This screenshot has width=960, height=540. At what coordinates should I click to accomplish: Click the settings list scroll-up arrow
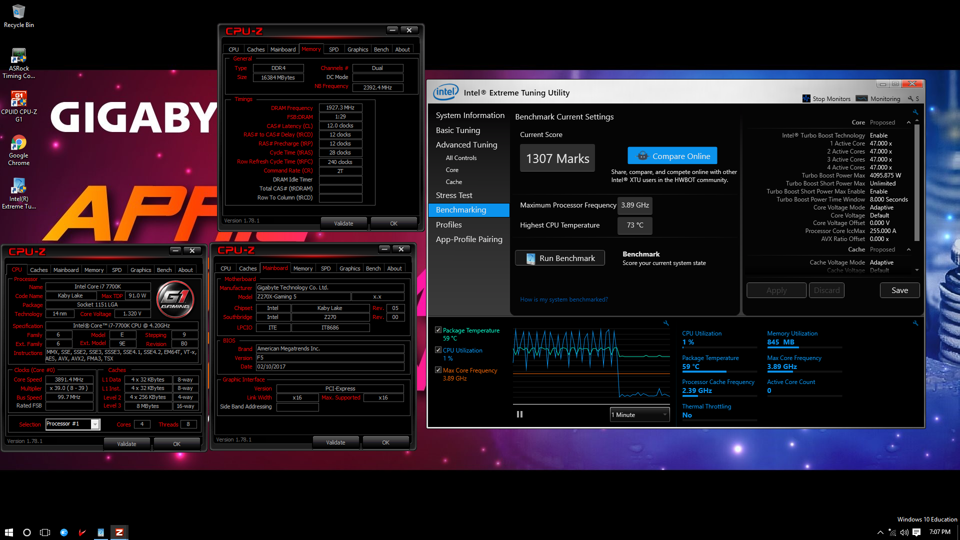click(x=916, y=120)
